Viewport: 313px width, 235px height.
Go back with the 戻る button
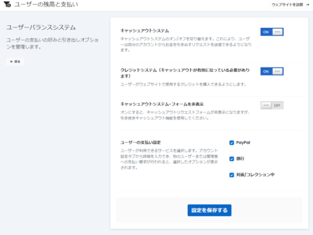click(x=15, y=62)
